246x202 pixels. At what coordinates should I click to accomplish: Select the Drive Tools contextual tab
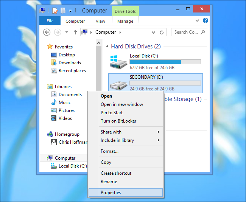(125, 11)
